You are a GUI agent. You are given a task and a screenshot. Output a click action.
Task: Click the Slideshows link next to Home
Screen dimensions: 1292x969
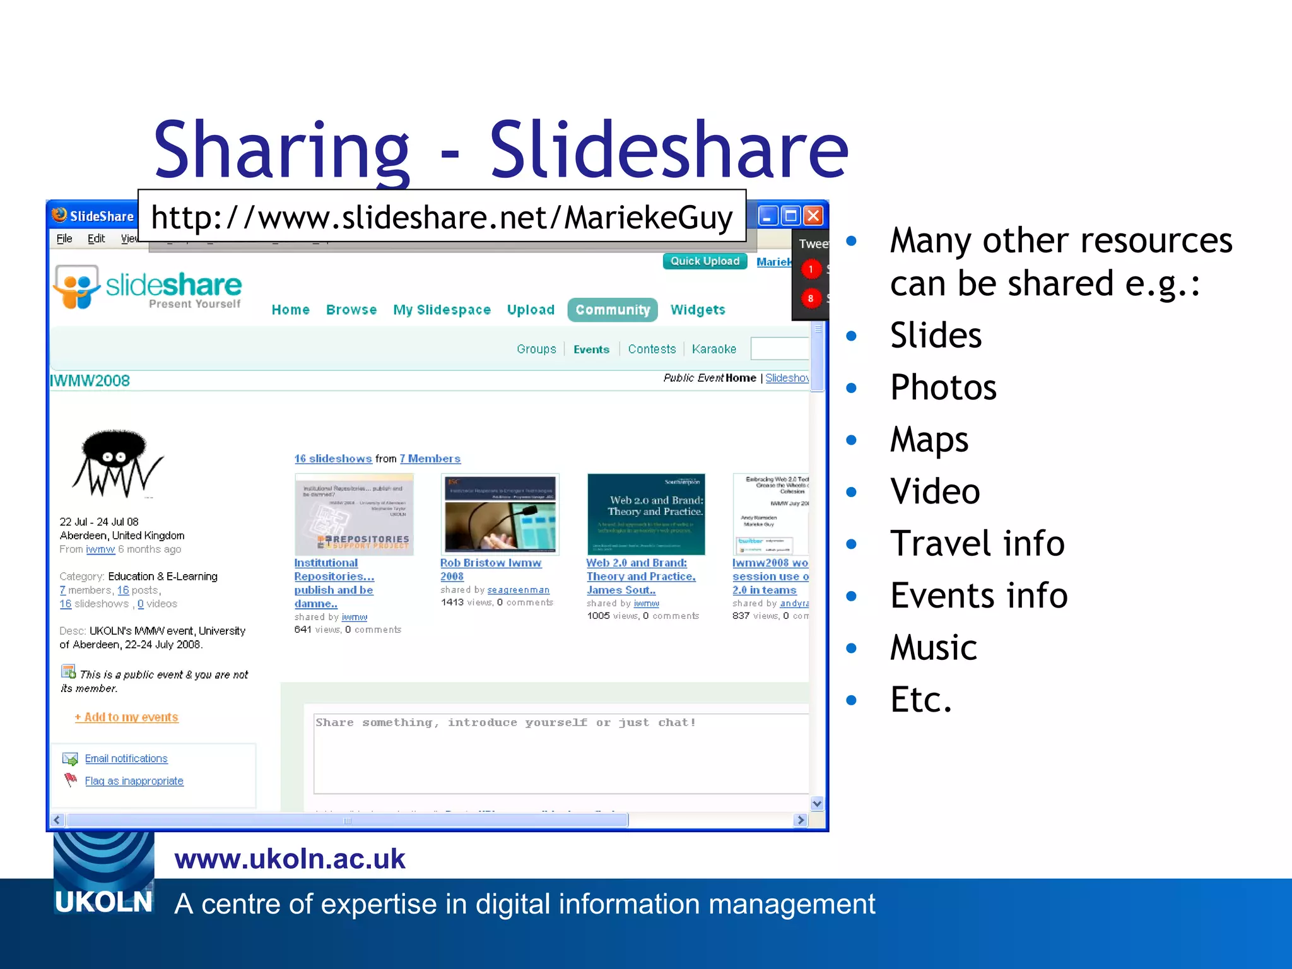coord(787,378)
